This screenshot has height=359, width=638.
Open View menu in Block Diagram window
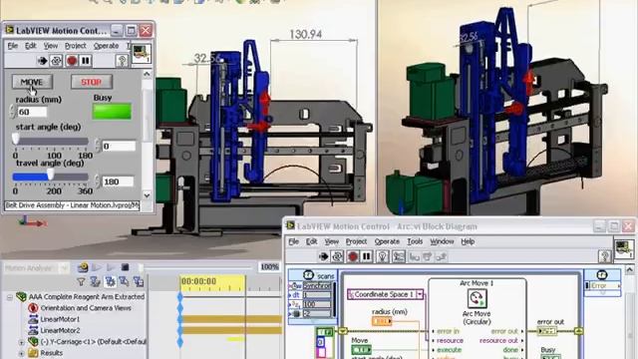click(x=331, y=241)
